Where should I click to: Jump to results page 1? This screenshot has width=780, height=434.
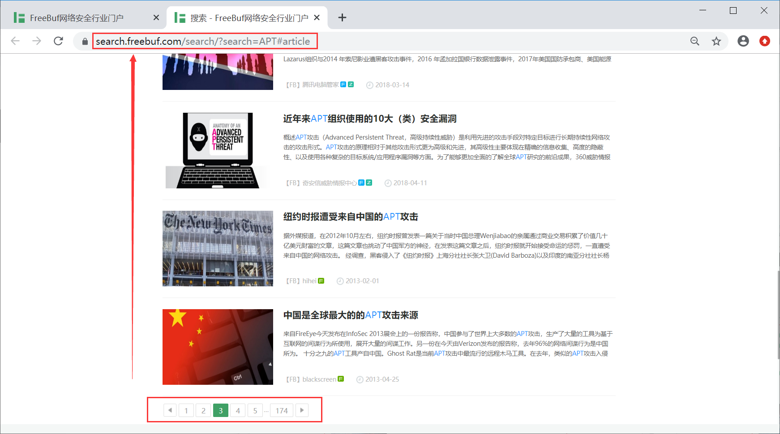point(186,410)
